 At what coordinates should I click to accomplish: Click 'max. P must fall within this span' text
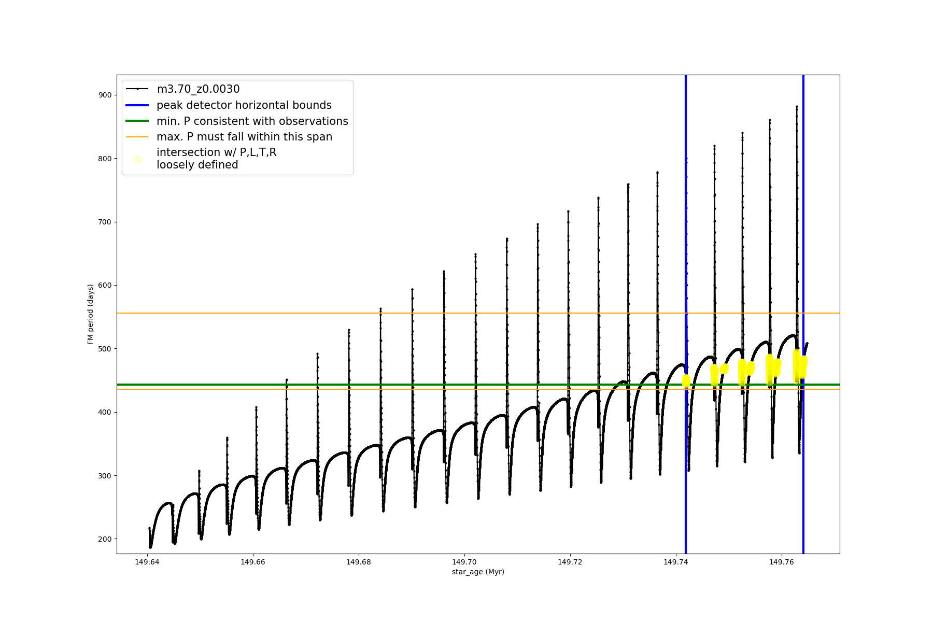(244, 137)
